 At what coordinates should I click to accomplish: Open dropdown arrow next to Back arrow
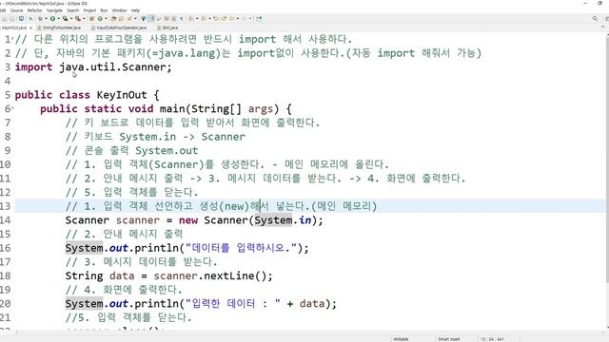click(238, 19)
